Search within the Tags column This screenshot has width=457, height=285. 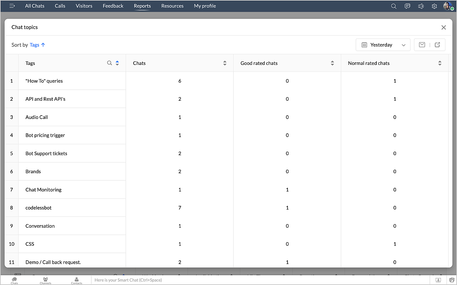pyautogui.click(x=109, y=63)
